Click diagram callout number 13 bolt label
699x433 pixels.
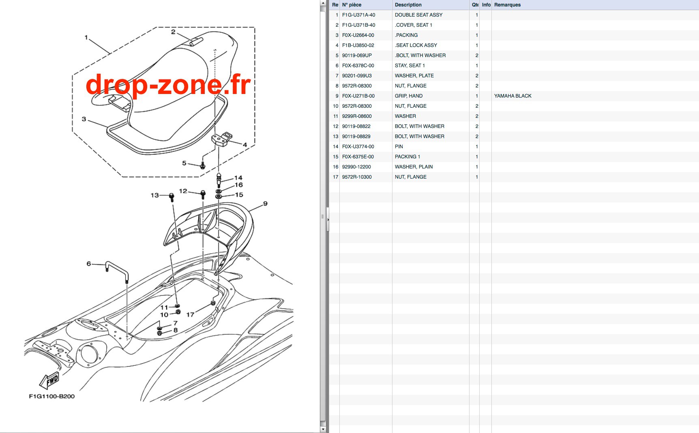[155, 195]
